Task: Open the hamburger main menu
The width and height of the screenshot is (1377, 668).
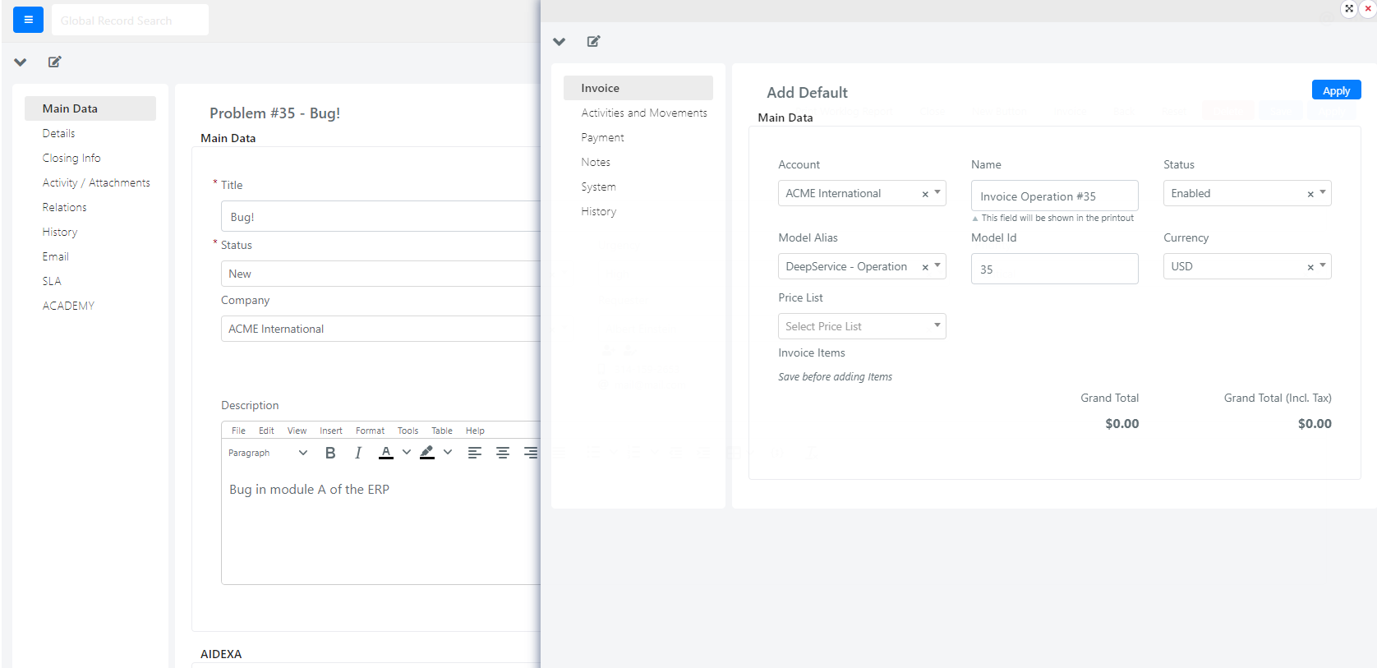Action: 28,20
